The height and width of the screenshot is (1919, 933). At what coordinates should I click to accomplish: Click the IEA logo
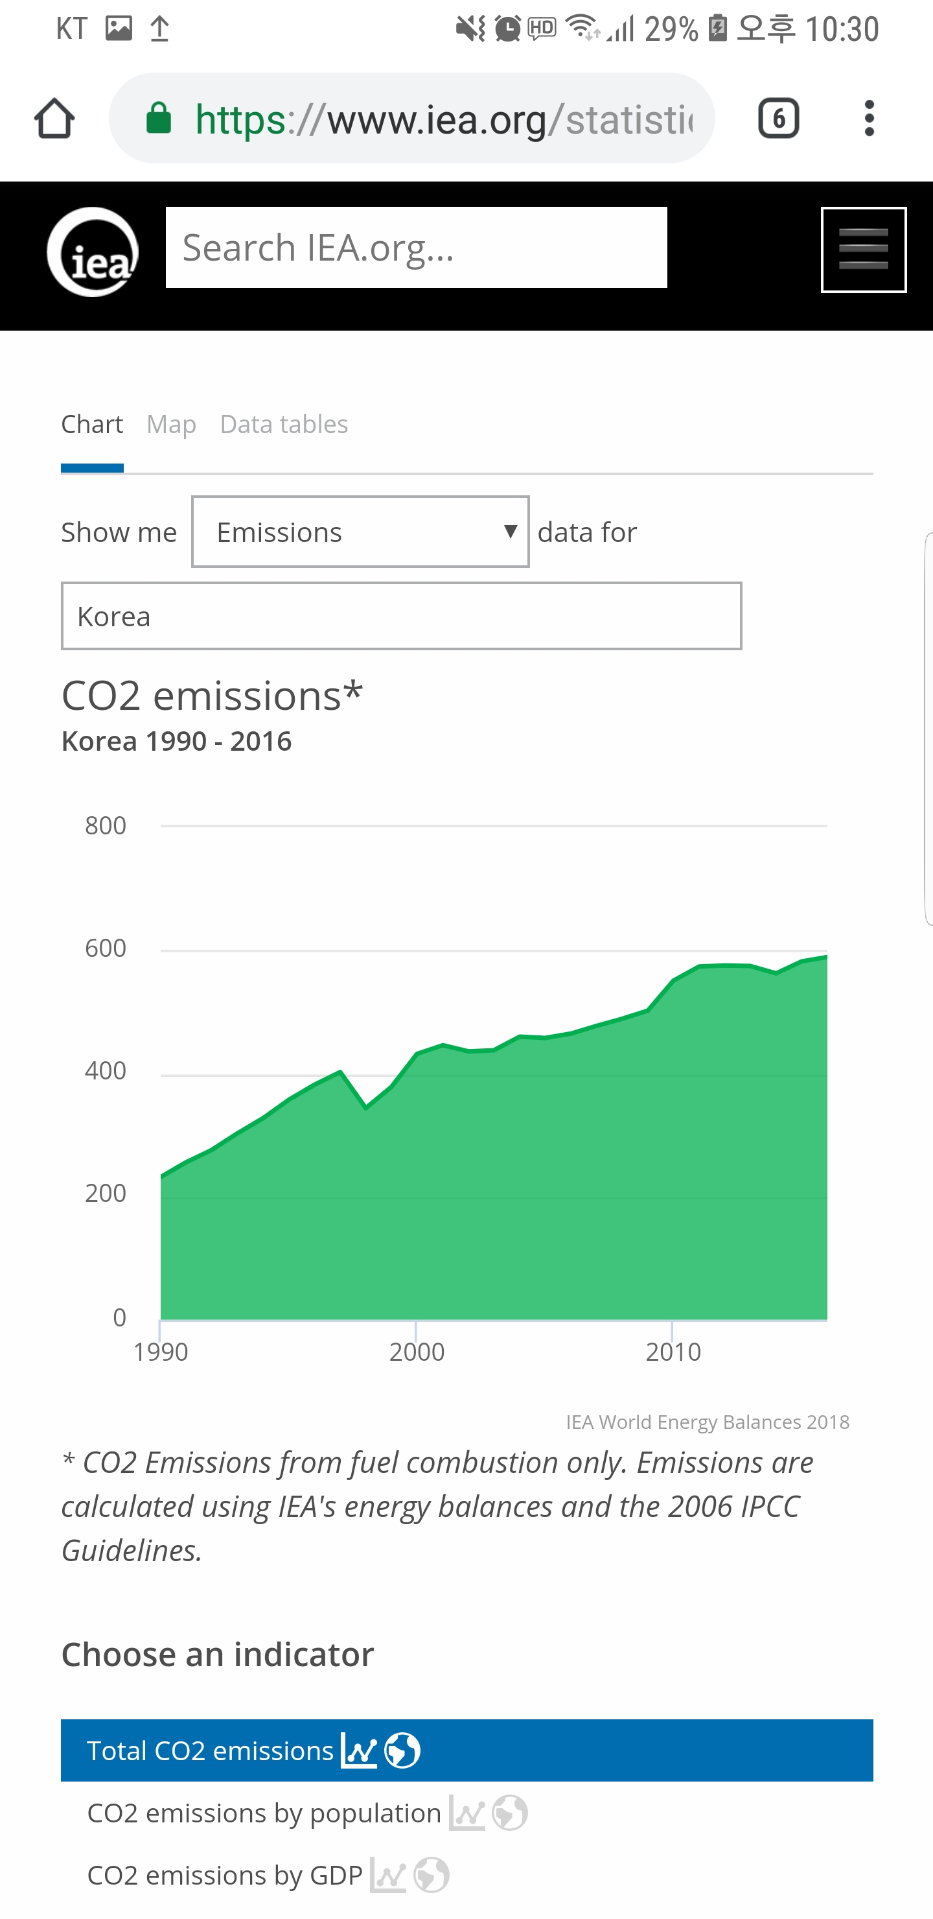(93, 252)
